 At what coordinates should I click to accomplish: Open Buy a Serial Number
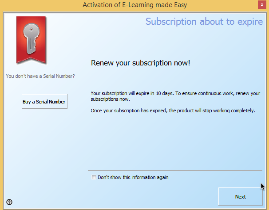44,102
